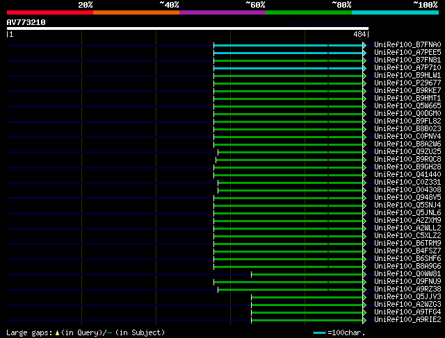Click the yellow query-gap marker in the legend
The image size is (445, 338).
pos(57,333)
